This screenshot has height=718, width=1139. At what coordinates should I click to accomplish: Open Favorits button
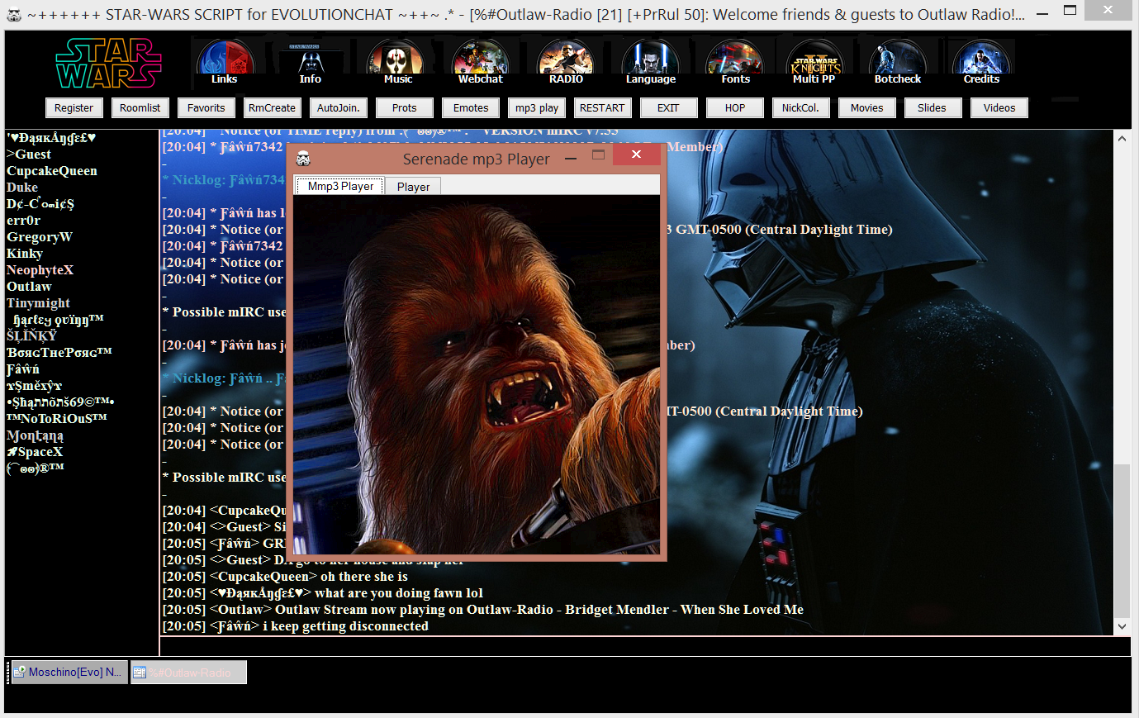coord(206,108)
